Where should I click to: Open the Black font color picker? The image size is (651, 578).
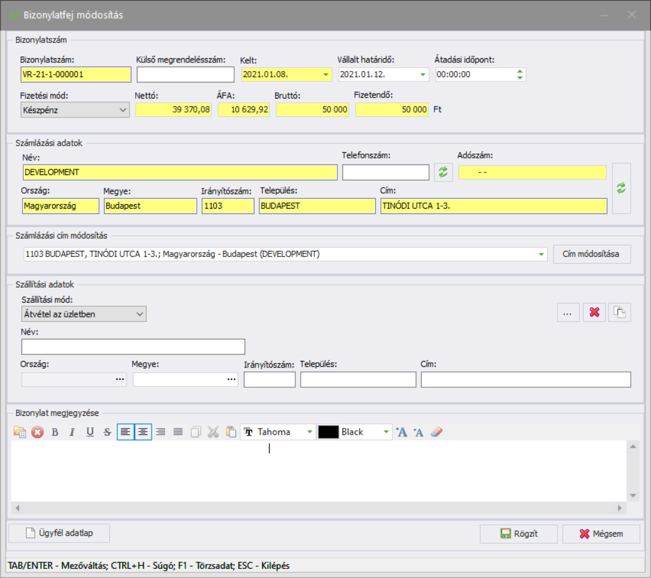(x=386, y=432)
